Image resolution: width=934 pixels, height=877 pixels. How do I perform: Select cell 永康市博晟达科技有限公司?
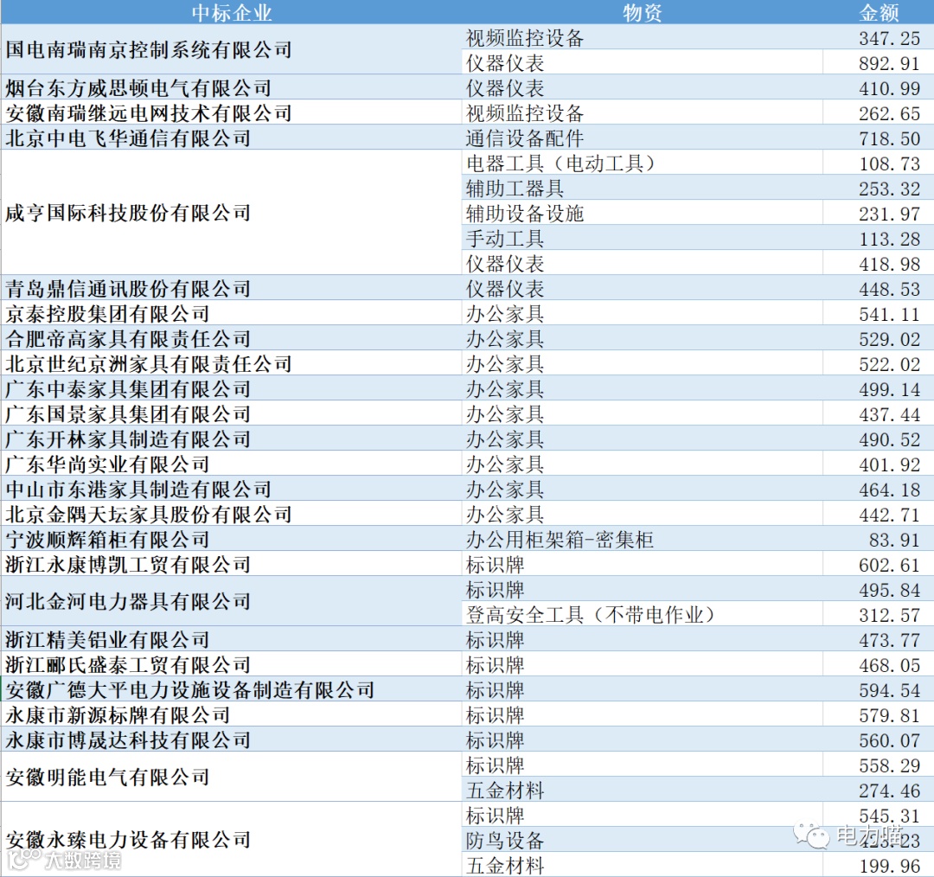click(x=231, y=739)
